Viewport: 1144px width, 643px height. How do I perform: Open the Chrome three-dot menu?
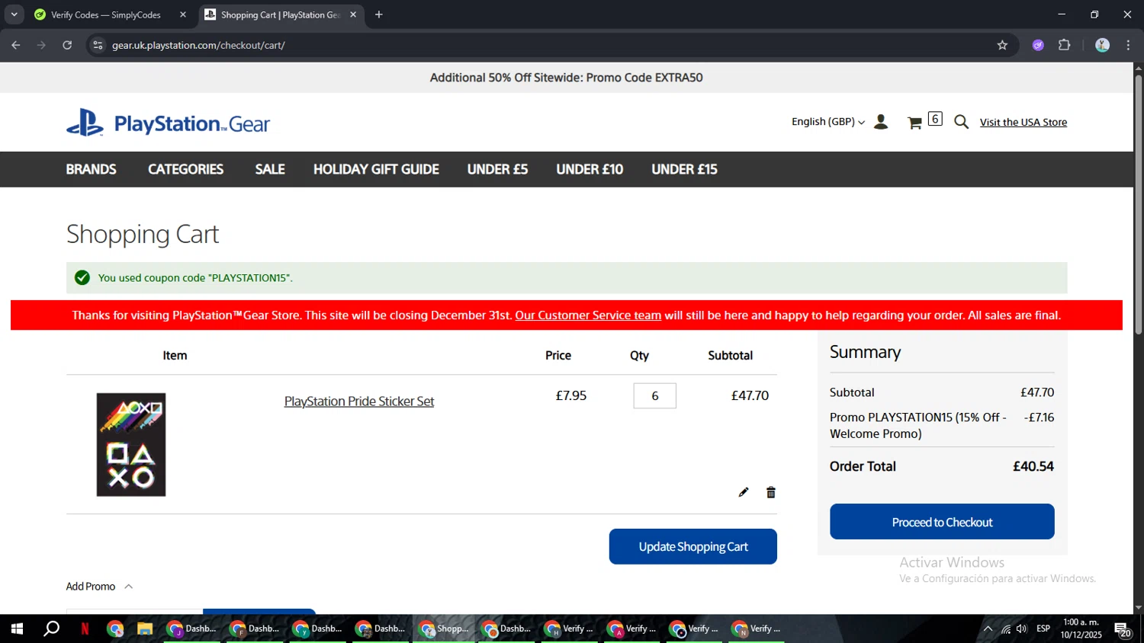pyautogui.click(x=1128, y=45)
